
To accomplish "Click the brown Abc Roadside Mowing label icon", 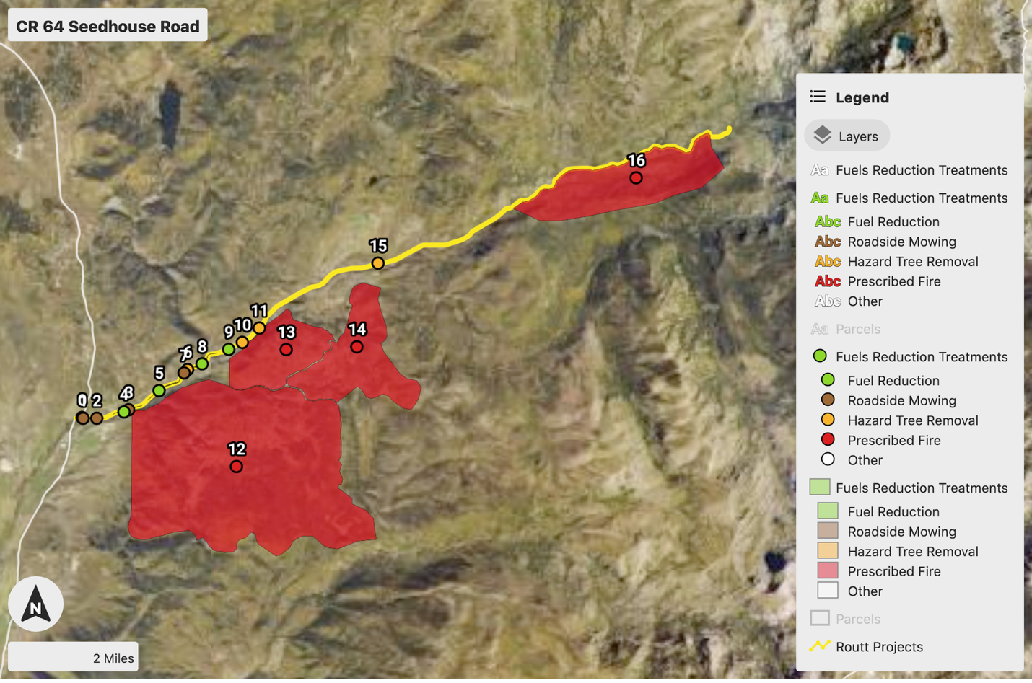I will pyautogui.click(x=828, y=242).
